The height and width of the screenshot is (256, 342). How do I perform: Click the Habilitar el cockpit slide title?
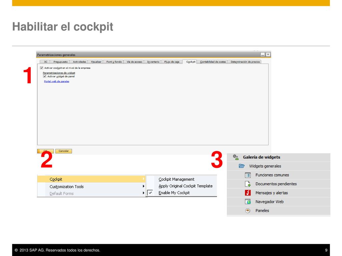click(62, 27)
